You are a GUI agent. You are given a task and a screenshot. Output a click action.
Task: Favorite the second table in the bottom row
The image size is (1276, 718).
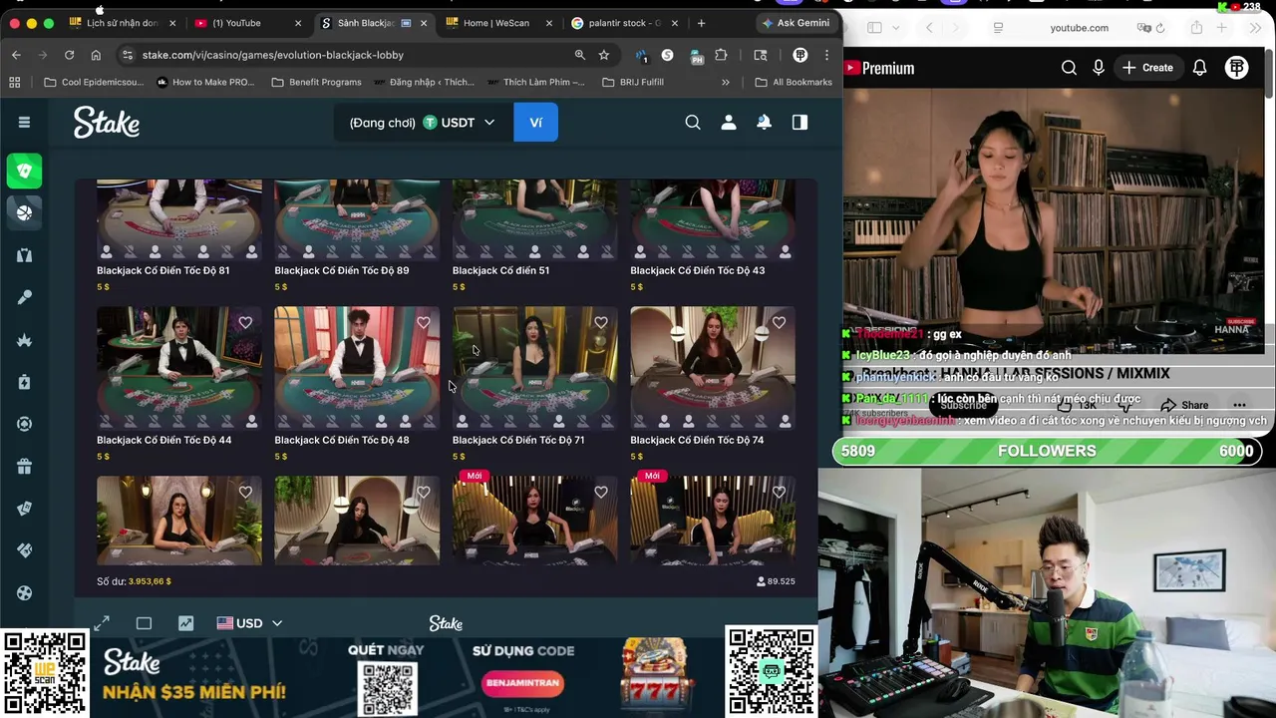click(x=423, y=492)
